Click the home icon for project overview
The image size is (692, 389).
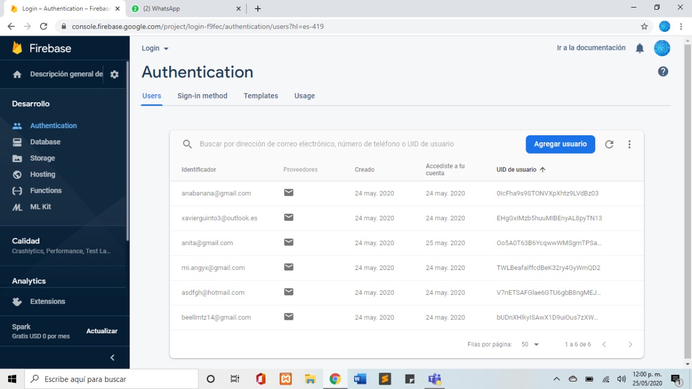coord(17,75)
